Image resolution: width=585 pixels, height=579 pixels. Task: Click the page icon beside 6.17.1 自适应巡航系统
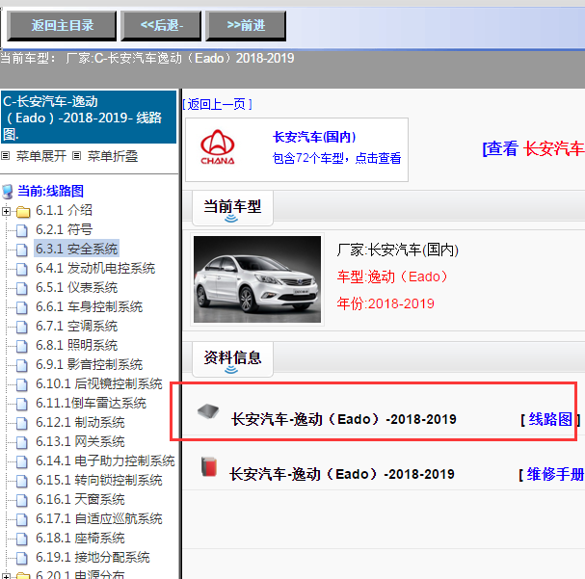click(x=22, y=520)
